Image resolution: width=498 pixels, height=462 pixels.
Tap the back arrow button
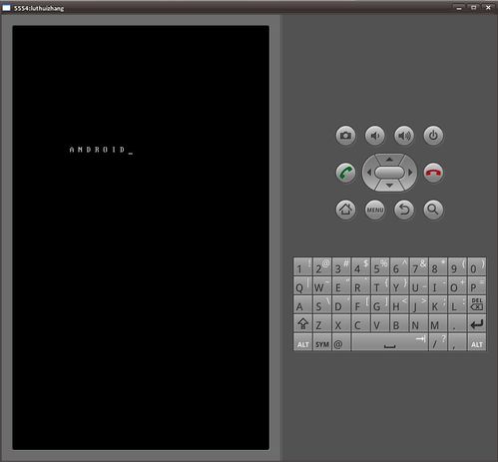[x=404, y=210]
